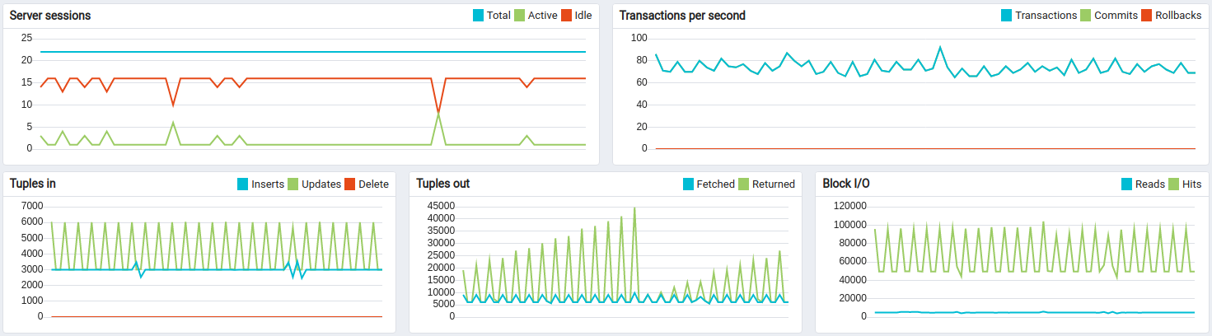The width and height of the screenshot is (1212, 336).
Task: Click the Block I/O chart title
Action: (x=846, y=184)
